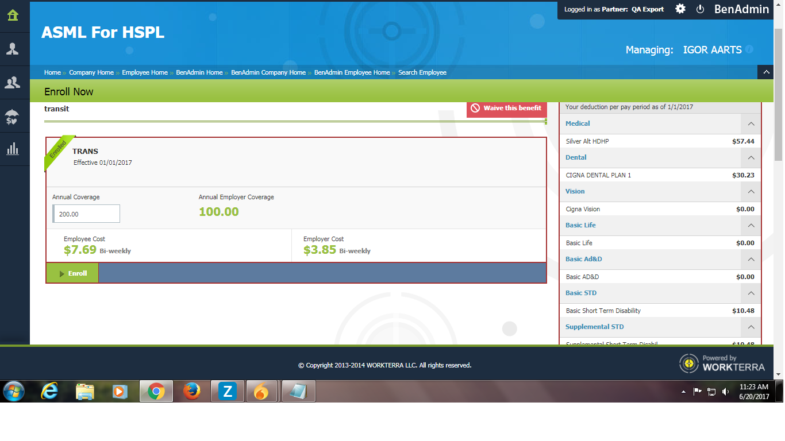Select the benefits umbrella sidebar icon
This screenshot has width=785, height=441.
[13, 117]
